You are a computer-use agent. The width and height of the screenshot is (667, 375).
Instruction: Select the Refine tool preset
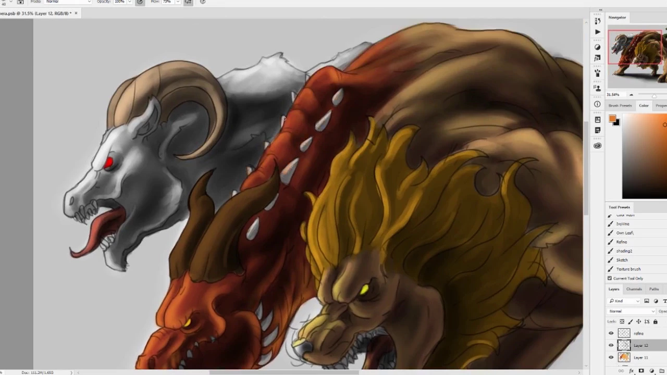click(636, 242)
